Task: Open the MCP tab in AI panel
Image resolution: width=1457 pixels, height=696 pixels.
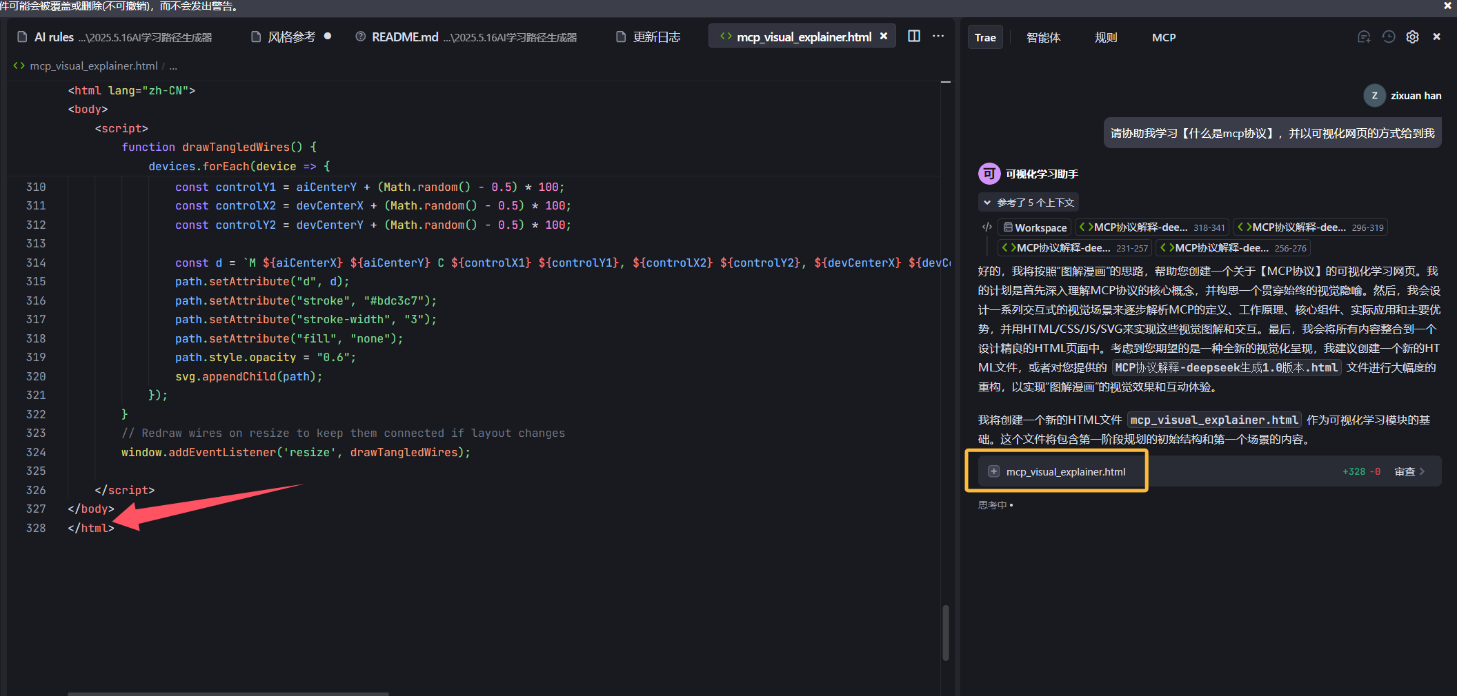Action: [x=1163, y=38]
